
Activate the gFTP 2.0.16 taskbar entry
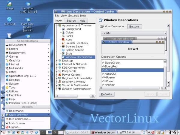click(x=128, y=133)
